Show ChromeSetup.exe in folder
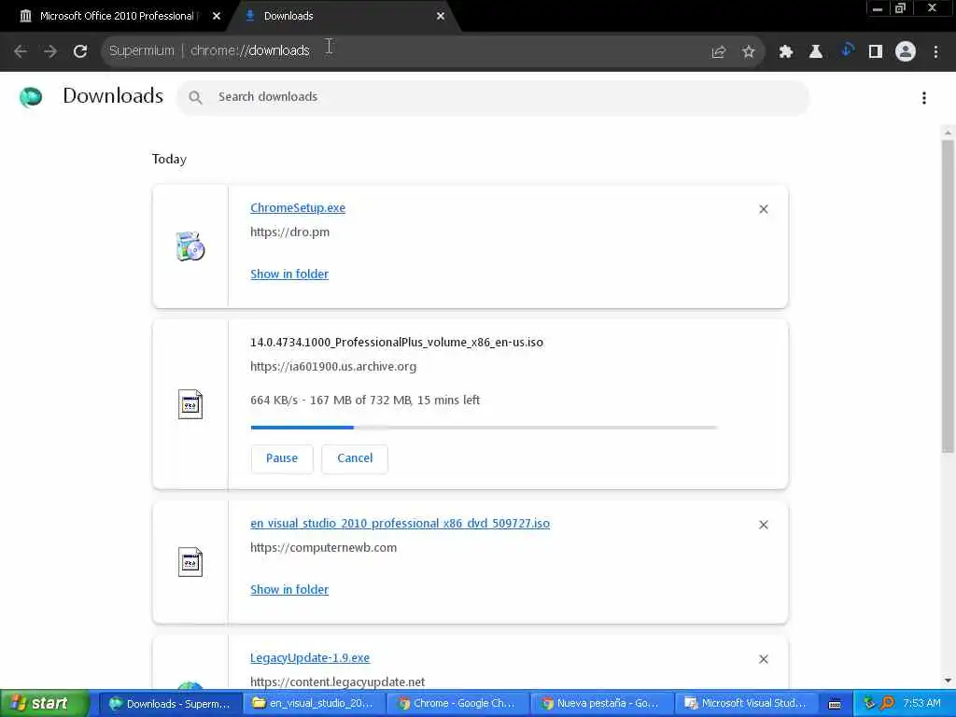956x717 pixels. tap(289, 274)
